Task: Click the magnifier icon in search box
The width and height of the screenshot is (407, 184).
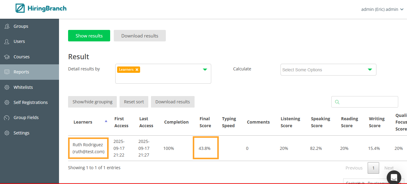Action: [337, 102]
